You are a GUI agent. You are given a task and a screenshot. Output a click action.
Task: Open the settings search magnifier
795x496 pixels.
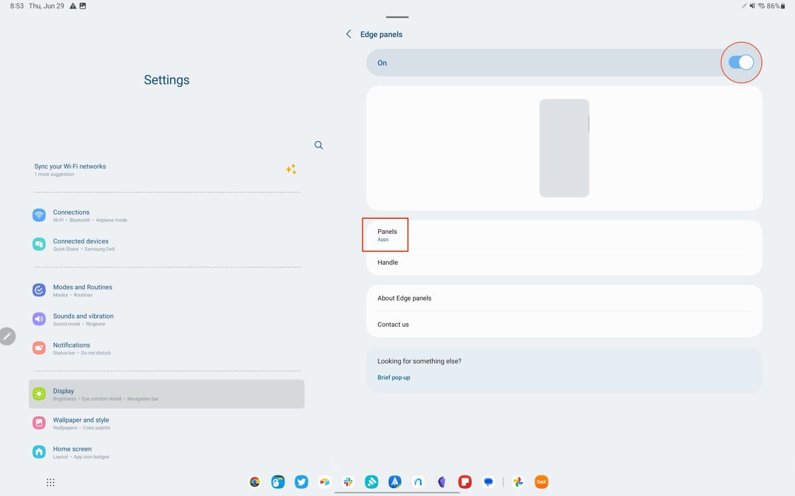pos(319,145)
